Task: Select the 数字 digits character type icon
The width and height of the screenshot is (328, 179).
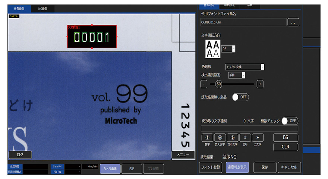Action: click(207, 138)
